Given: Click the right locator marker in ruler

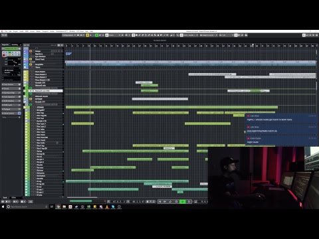Looking at the screenshot, I should click(x=252, y=45).
